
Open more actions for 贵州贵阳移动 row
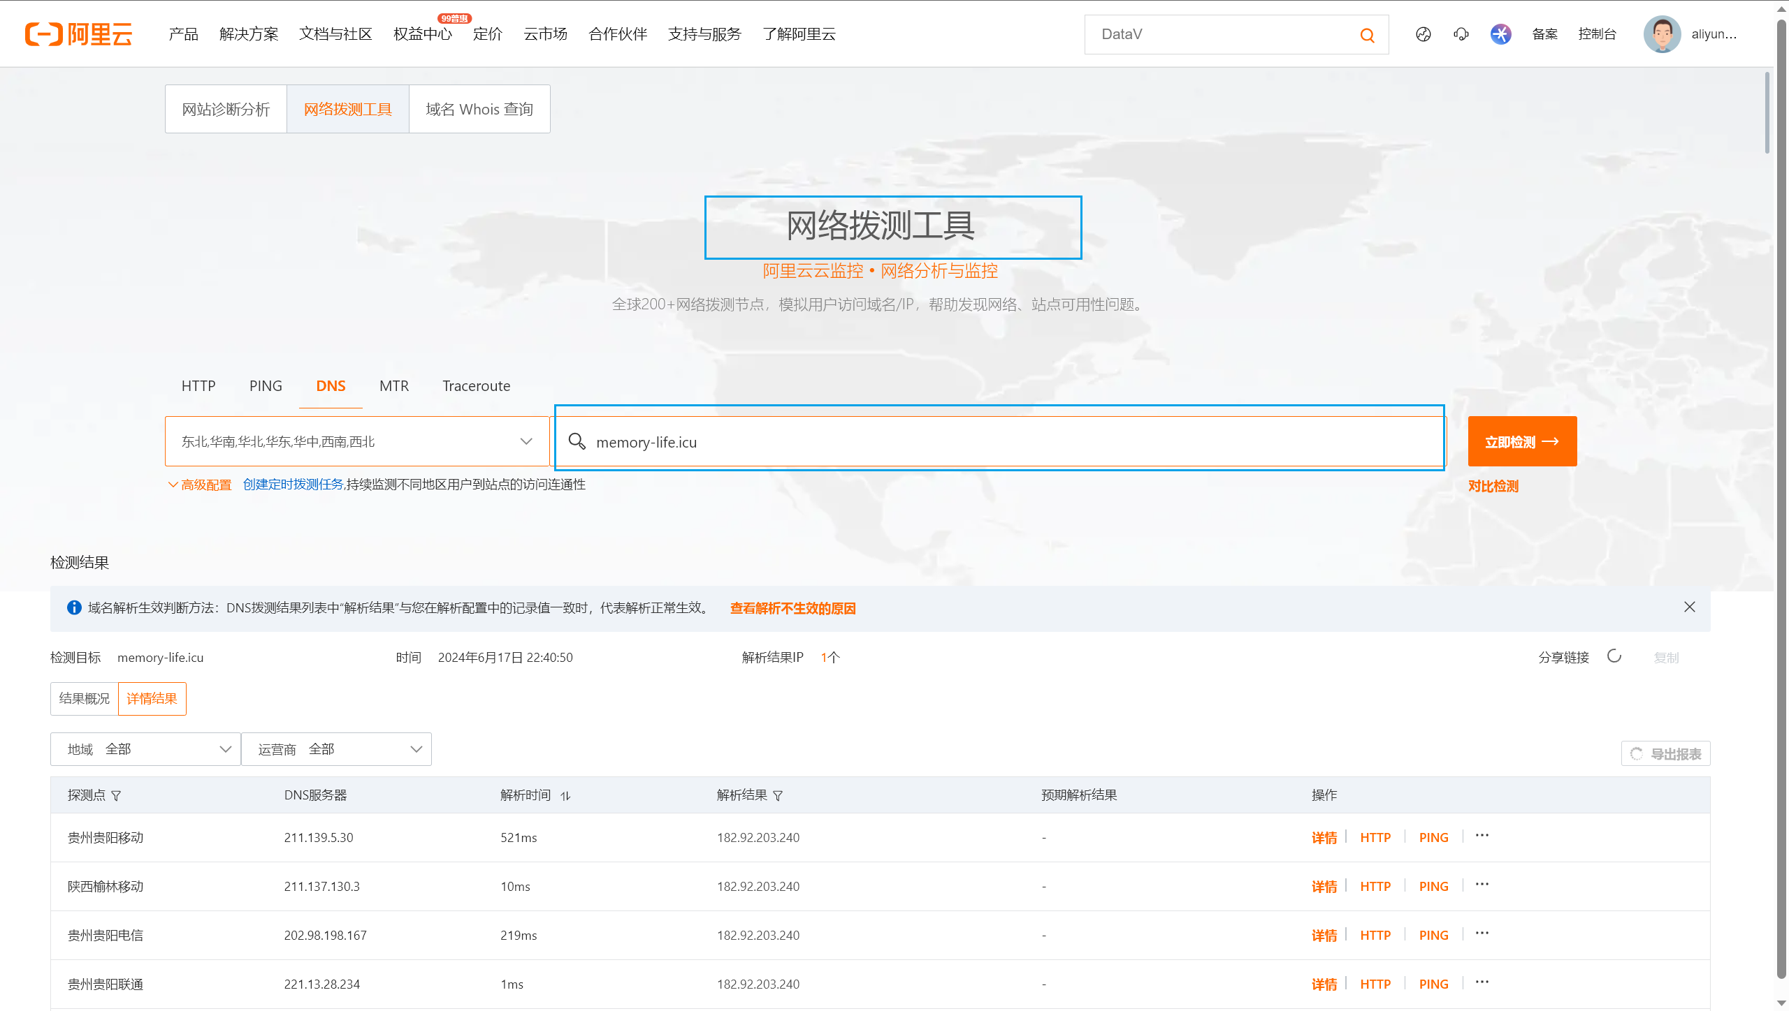pyautogui.click(x=1482, y=836)
